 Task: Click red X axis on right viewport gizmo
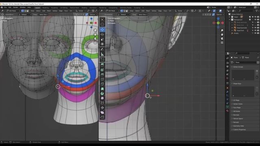coord(223,23)
